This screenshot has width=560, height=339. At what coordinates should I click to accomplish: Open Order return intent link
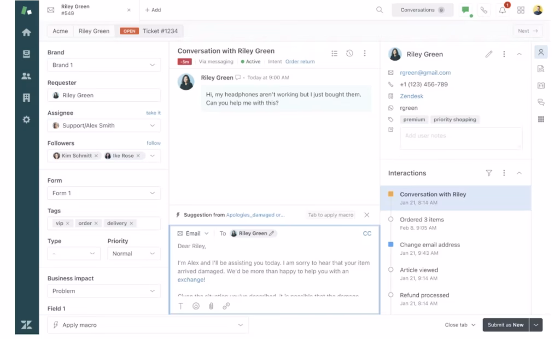pyautogui.click(x=300, y=61)
